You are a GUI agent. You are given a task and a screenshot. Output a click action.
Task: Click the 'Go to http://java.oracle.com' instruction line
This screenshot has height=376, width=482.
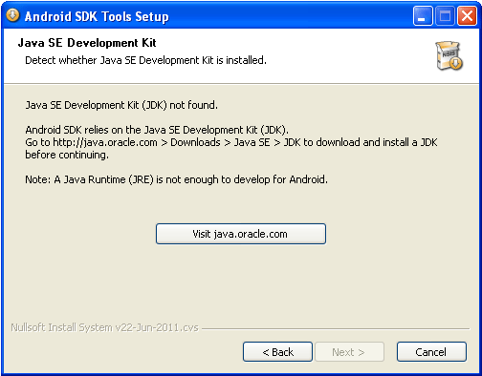[231, 142]
